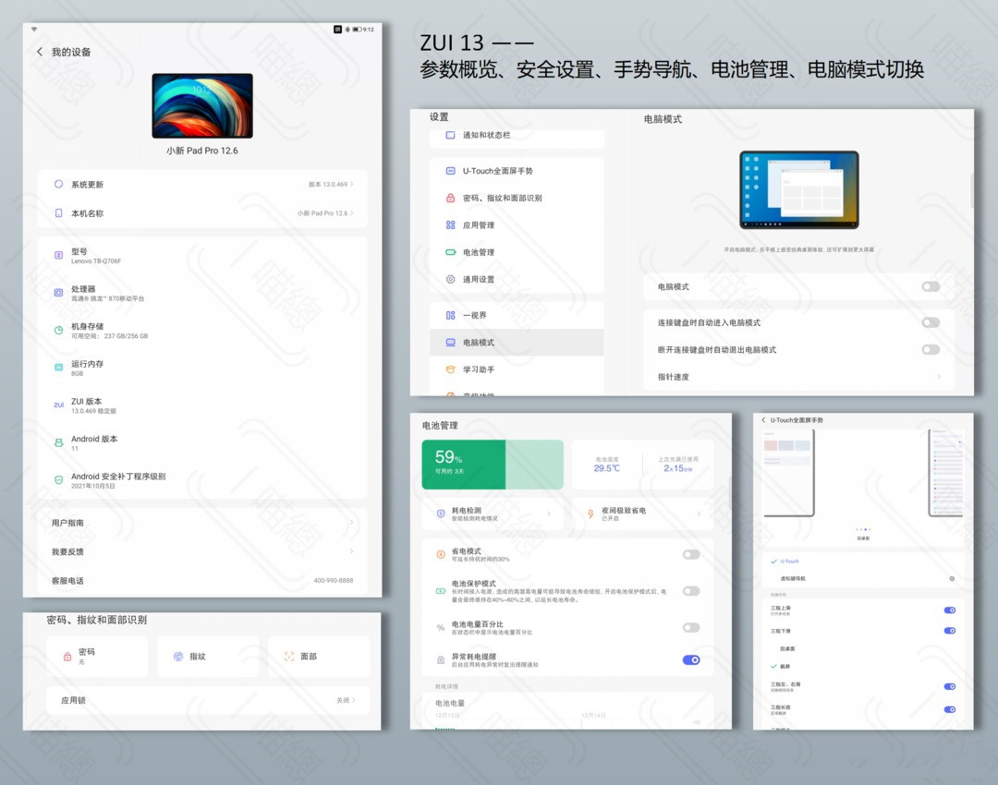Open the 指针速度 row chevron
Viewport: 998px width, 785px height.
939,377
